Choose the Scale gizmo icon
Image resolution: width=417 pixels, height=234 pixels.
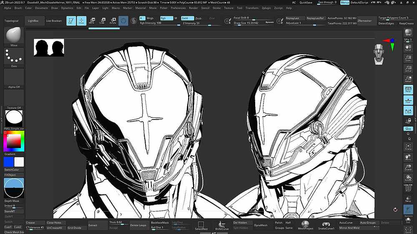pyautogui.click(x=102, y=21)
